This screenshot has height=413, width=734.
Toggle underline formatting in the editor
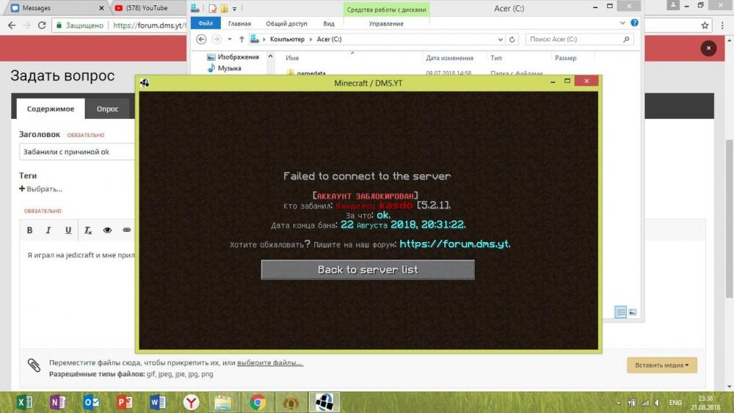68,230
